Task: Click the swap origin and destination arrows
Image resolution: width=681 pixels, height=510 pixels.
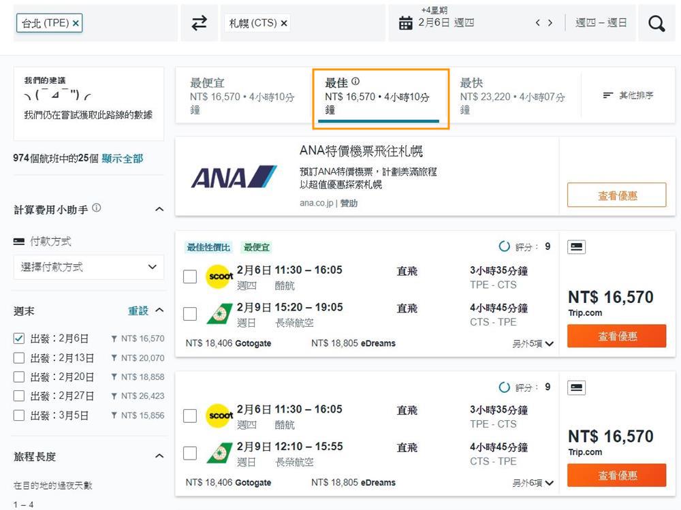Action: (x=199, y=24)
